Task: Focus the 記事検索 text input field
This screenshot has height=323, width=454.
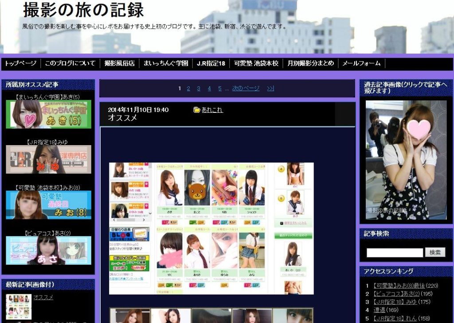Action: 395,253
